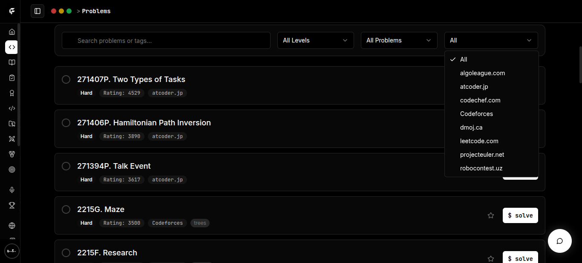Click the Problems breadcrumb in the header
Viewport: 582px width, 263px height.
point(96,11)
